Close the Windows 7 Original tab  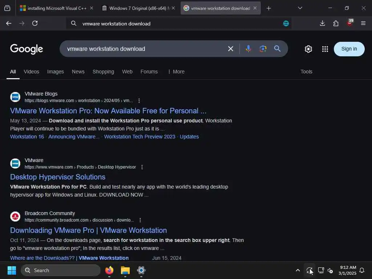tap(173, 8)
